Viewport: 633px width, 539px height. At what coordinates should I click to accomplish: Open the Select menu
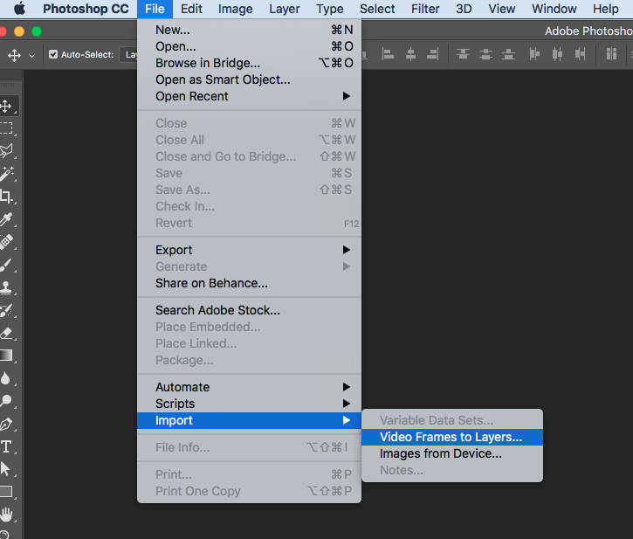pyautogui.click(x=377, y=9)
